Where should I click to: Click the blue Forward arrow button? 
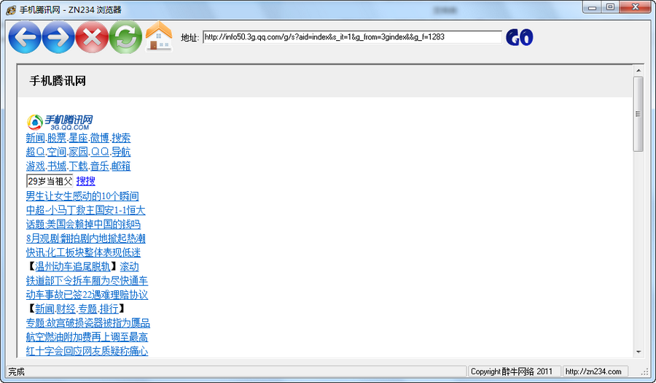click(x=58, y=37)
